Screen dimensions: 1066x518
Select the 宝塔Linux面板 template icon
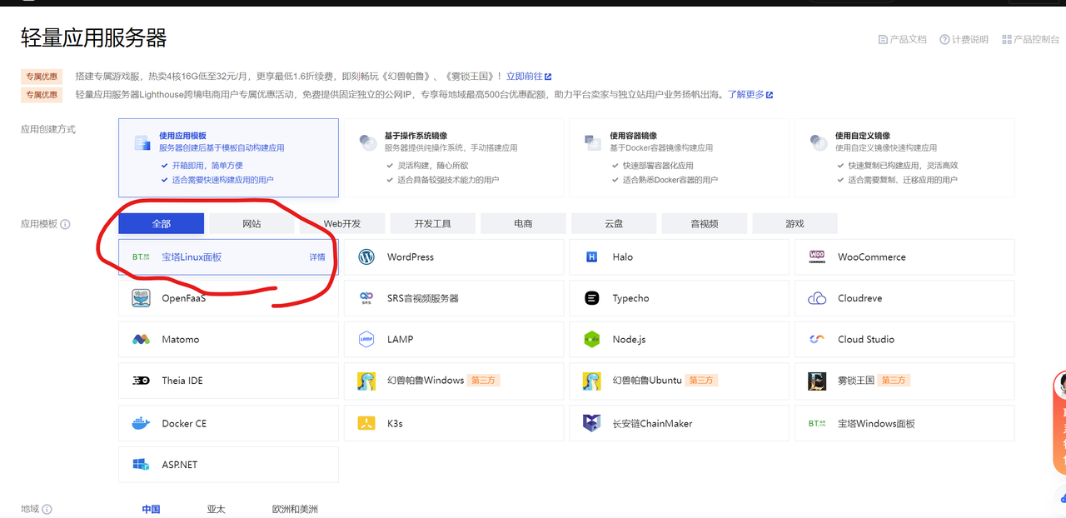[141, 257]
